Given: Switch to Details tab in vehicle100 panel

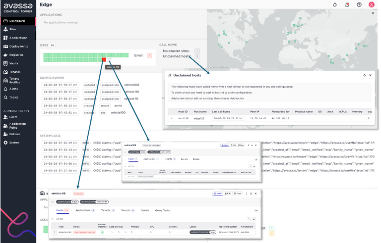Looking at the screenshot, I should 196,159.
